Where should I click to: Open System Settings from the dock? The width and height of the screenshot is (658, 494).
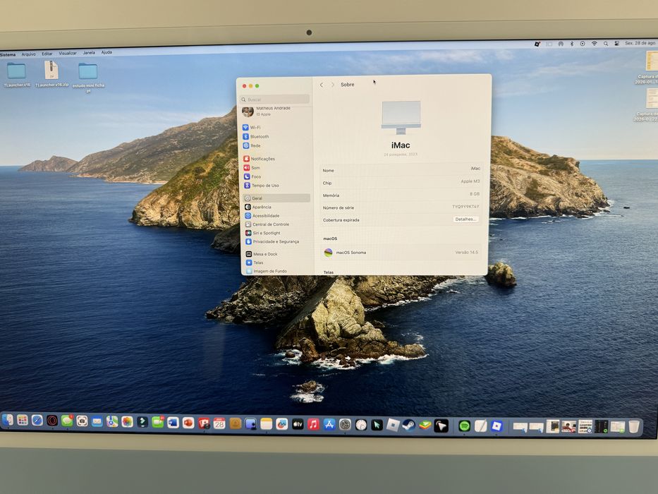tap(345, 425)
